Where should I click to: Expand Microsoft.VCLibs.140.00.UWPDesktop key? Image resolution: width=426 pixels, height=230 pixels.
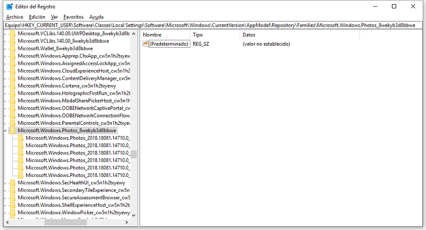tap(5, 34)
